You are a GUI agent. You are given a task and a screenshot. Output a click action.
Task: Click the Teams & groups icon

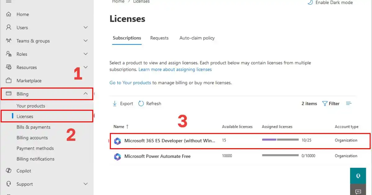pos(9,41)
